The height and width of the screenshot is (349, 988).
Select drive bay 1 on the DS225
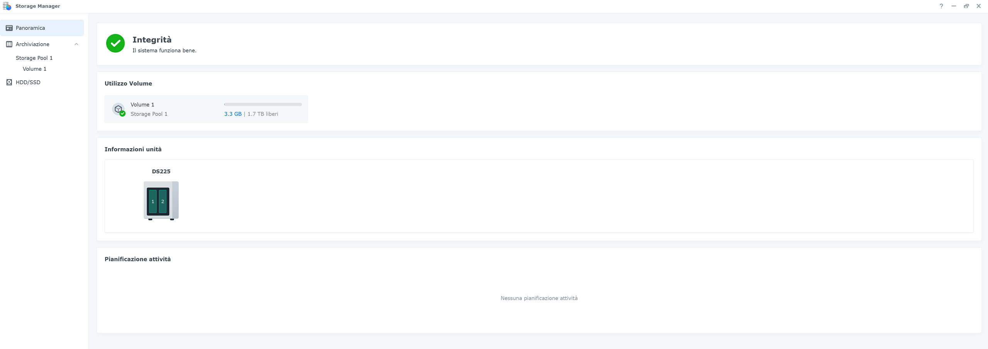pos(153,201)
